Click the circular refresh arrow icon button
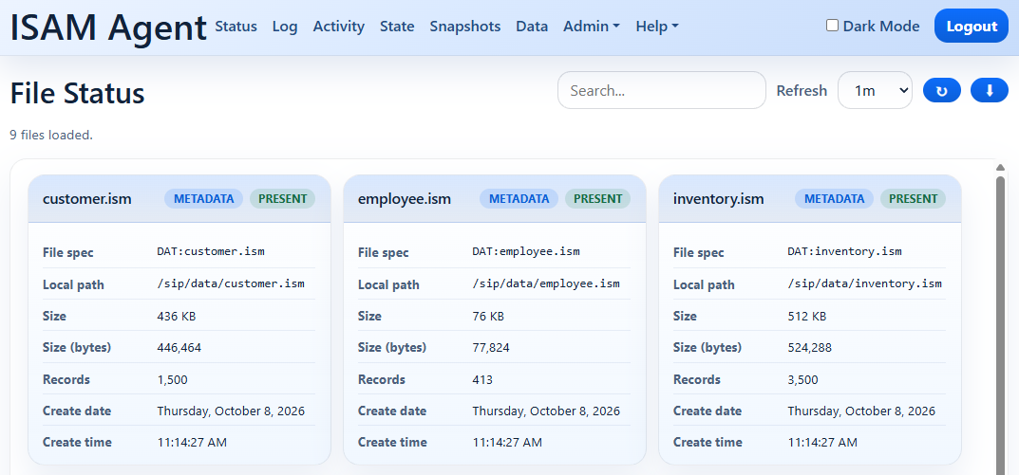The image size is (1019, 475). pyautogui.click(x=942, y=90)
